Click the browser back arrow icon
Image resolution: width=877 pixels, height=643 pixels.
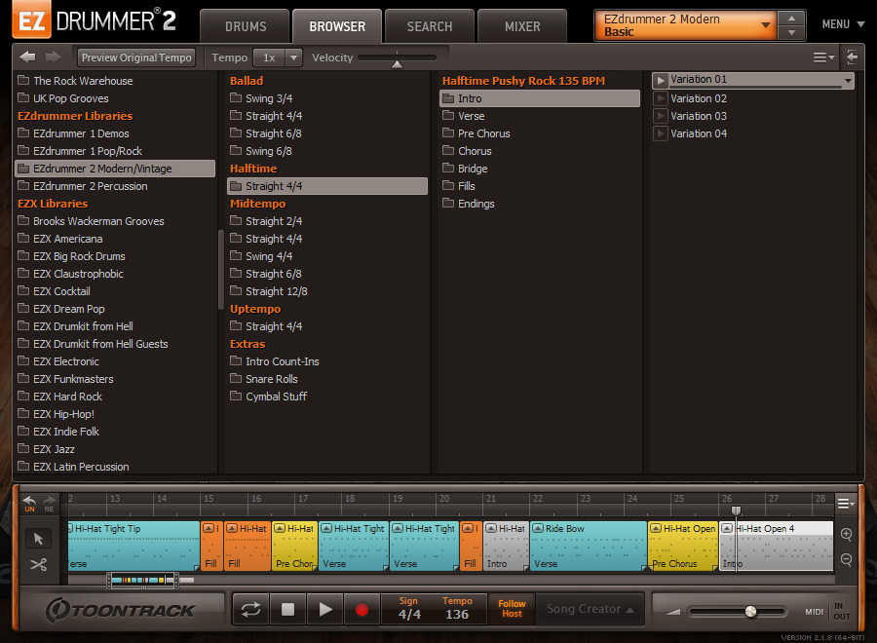click(27, 57)
